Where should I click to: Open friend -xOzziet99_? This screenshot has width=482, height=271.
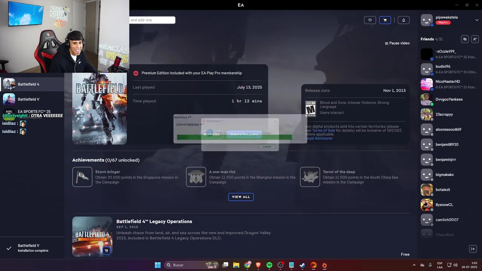pyautogui.click(x=450, y=54)
